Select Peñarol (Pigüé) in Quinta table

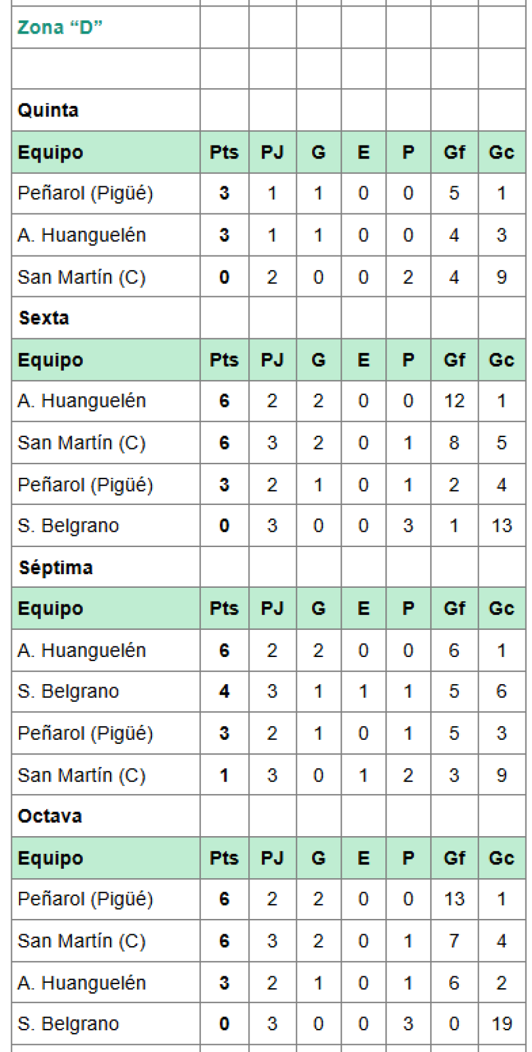pos(85,193)
